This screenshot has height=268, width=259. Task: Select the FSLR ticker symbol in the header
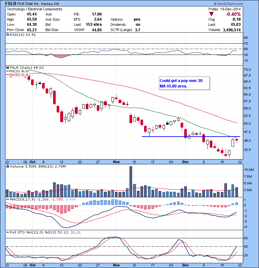click(x=11, y=4)
